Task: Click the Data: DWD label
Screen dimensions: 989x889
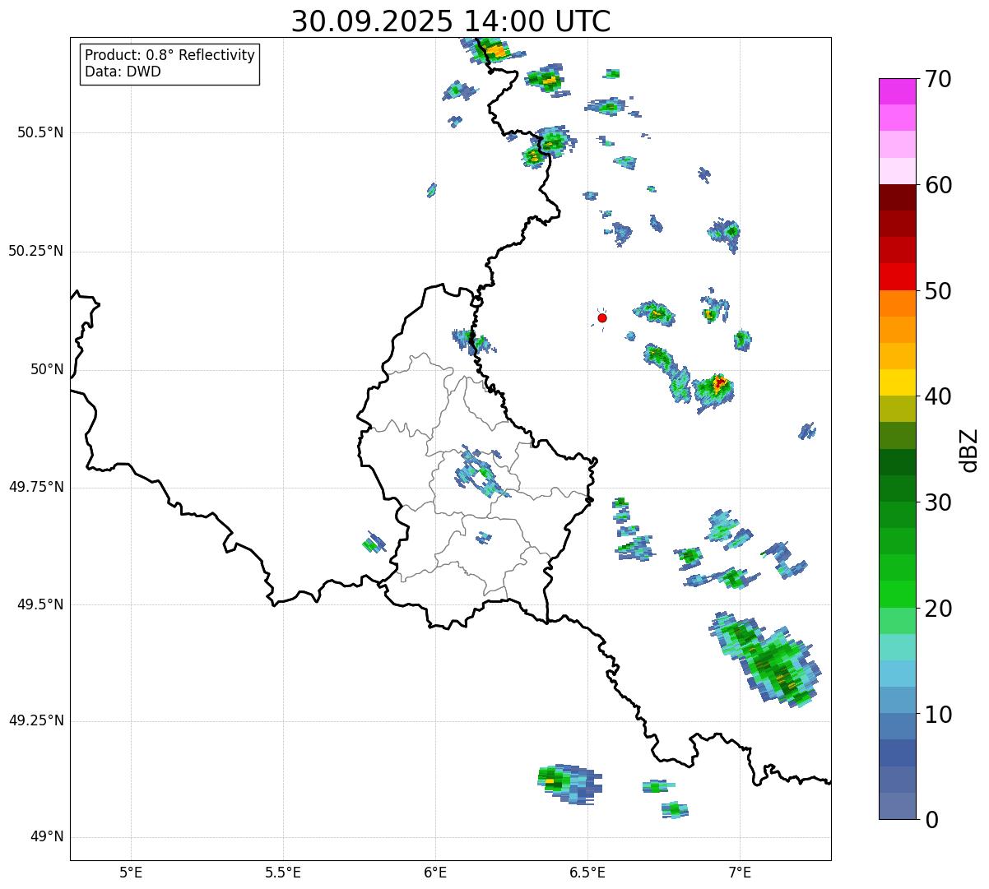Action: pyautogui.click(x=123, y=72)
